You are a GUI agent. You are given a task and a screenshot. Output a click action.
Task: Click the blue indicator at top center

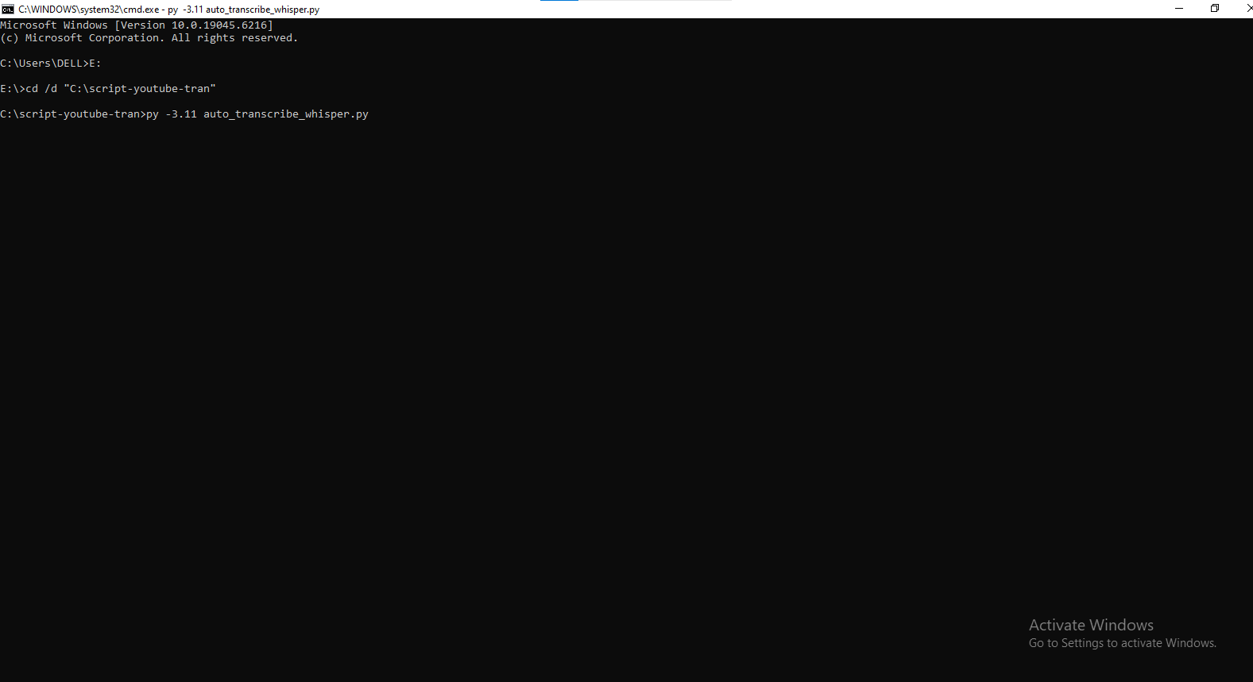pos(559,1)
